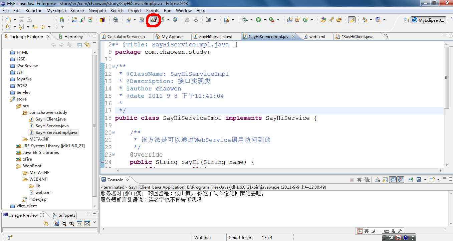This screenshot has width=453, height=241.
Task: Select the xFire library node
Action: tap(27, 159)
